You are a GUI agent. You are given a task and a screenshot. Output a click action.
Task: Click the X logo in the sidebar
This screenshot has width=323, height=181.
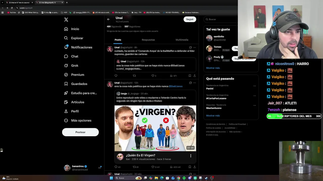(x=66, y=20)
